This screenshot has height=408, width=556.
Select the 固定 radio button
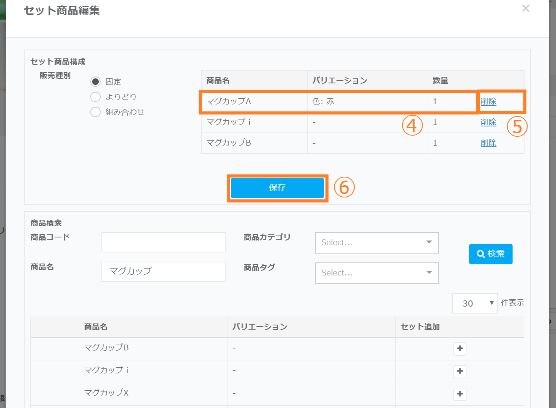tap(95, 82)
